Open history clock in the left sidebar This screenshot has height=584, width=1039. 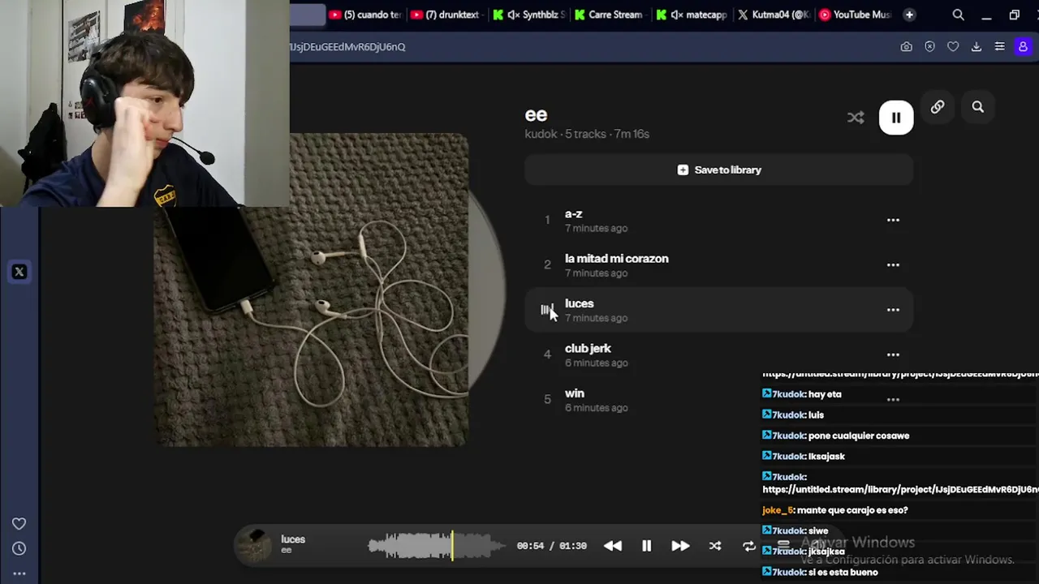(19, 548)
